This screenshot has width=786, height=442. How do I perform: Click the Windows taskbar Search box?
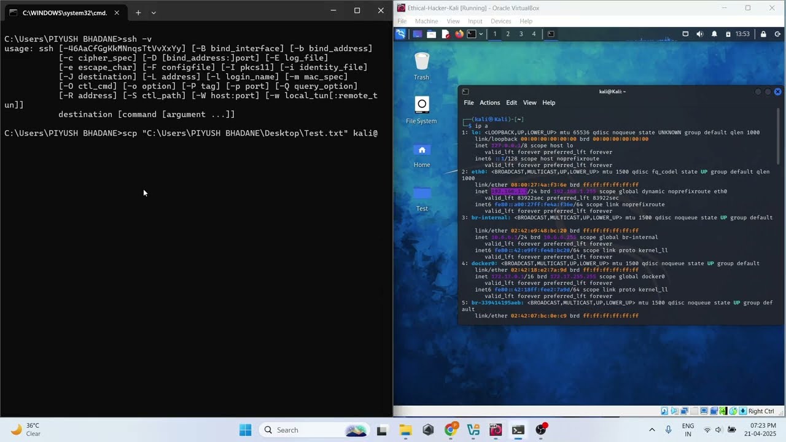click(x=313, y=430)
